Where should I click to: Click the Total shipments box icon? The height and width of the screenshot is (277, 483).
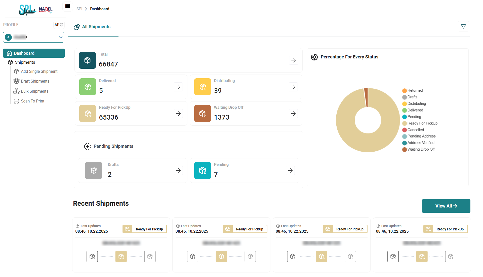point(87,60)
